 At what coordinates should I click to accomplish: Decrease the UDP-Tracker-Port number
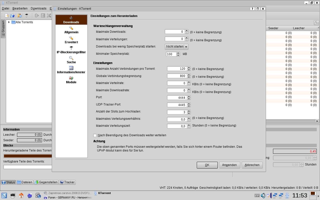tap(189, 106)
